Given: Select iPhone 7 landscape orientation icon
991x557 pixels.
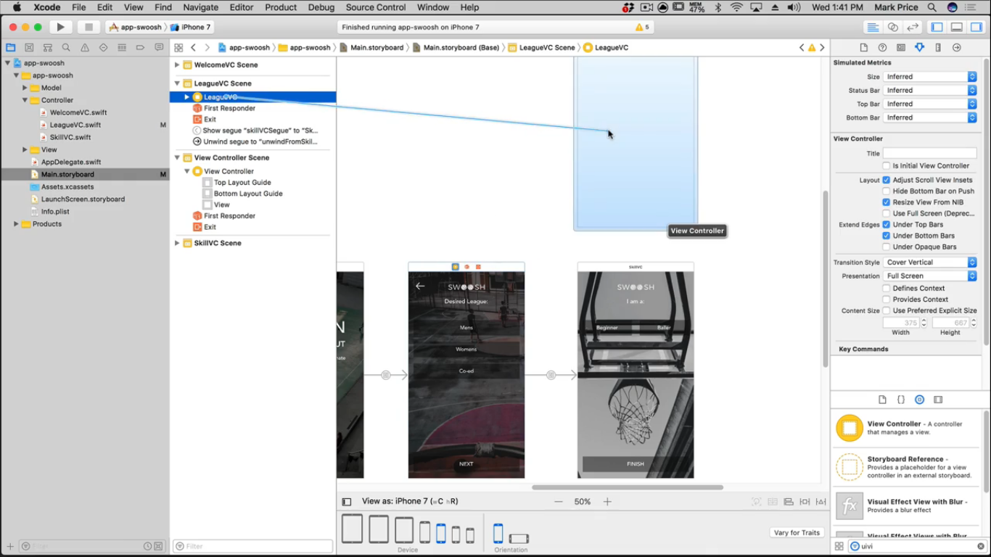Looking at the screenshot, I should 519,538.
